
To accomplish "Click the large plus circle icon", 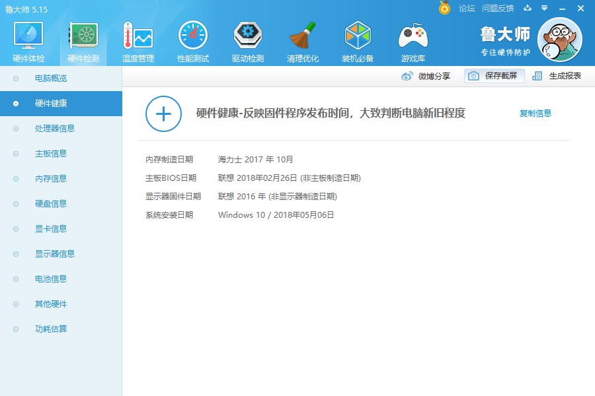I will coord(163,114).
